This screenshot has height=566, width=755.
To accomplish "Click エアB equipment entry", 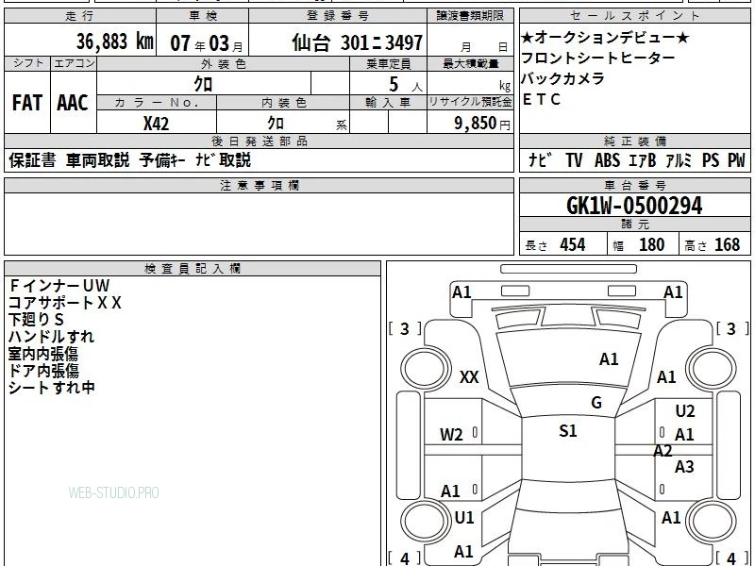I will pos(643,160).
